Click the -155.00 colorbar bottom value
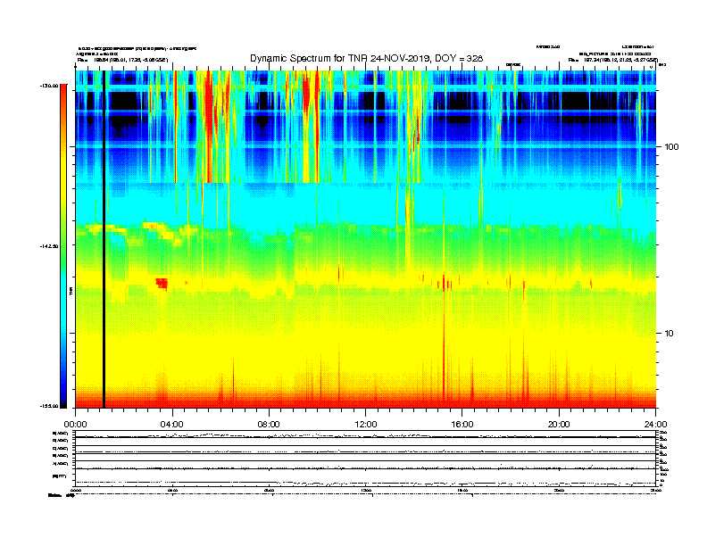707x546 pixels. (49, 406)
